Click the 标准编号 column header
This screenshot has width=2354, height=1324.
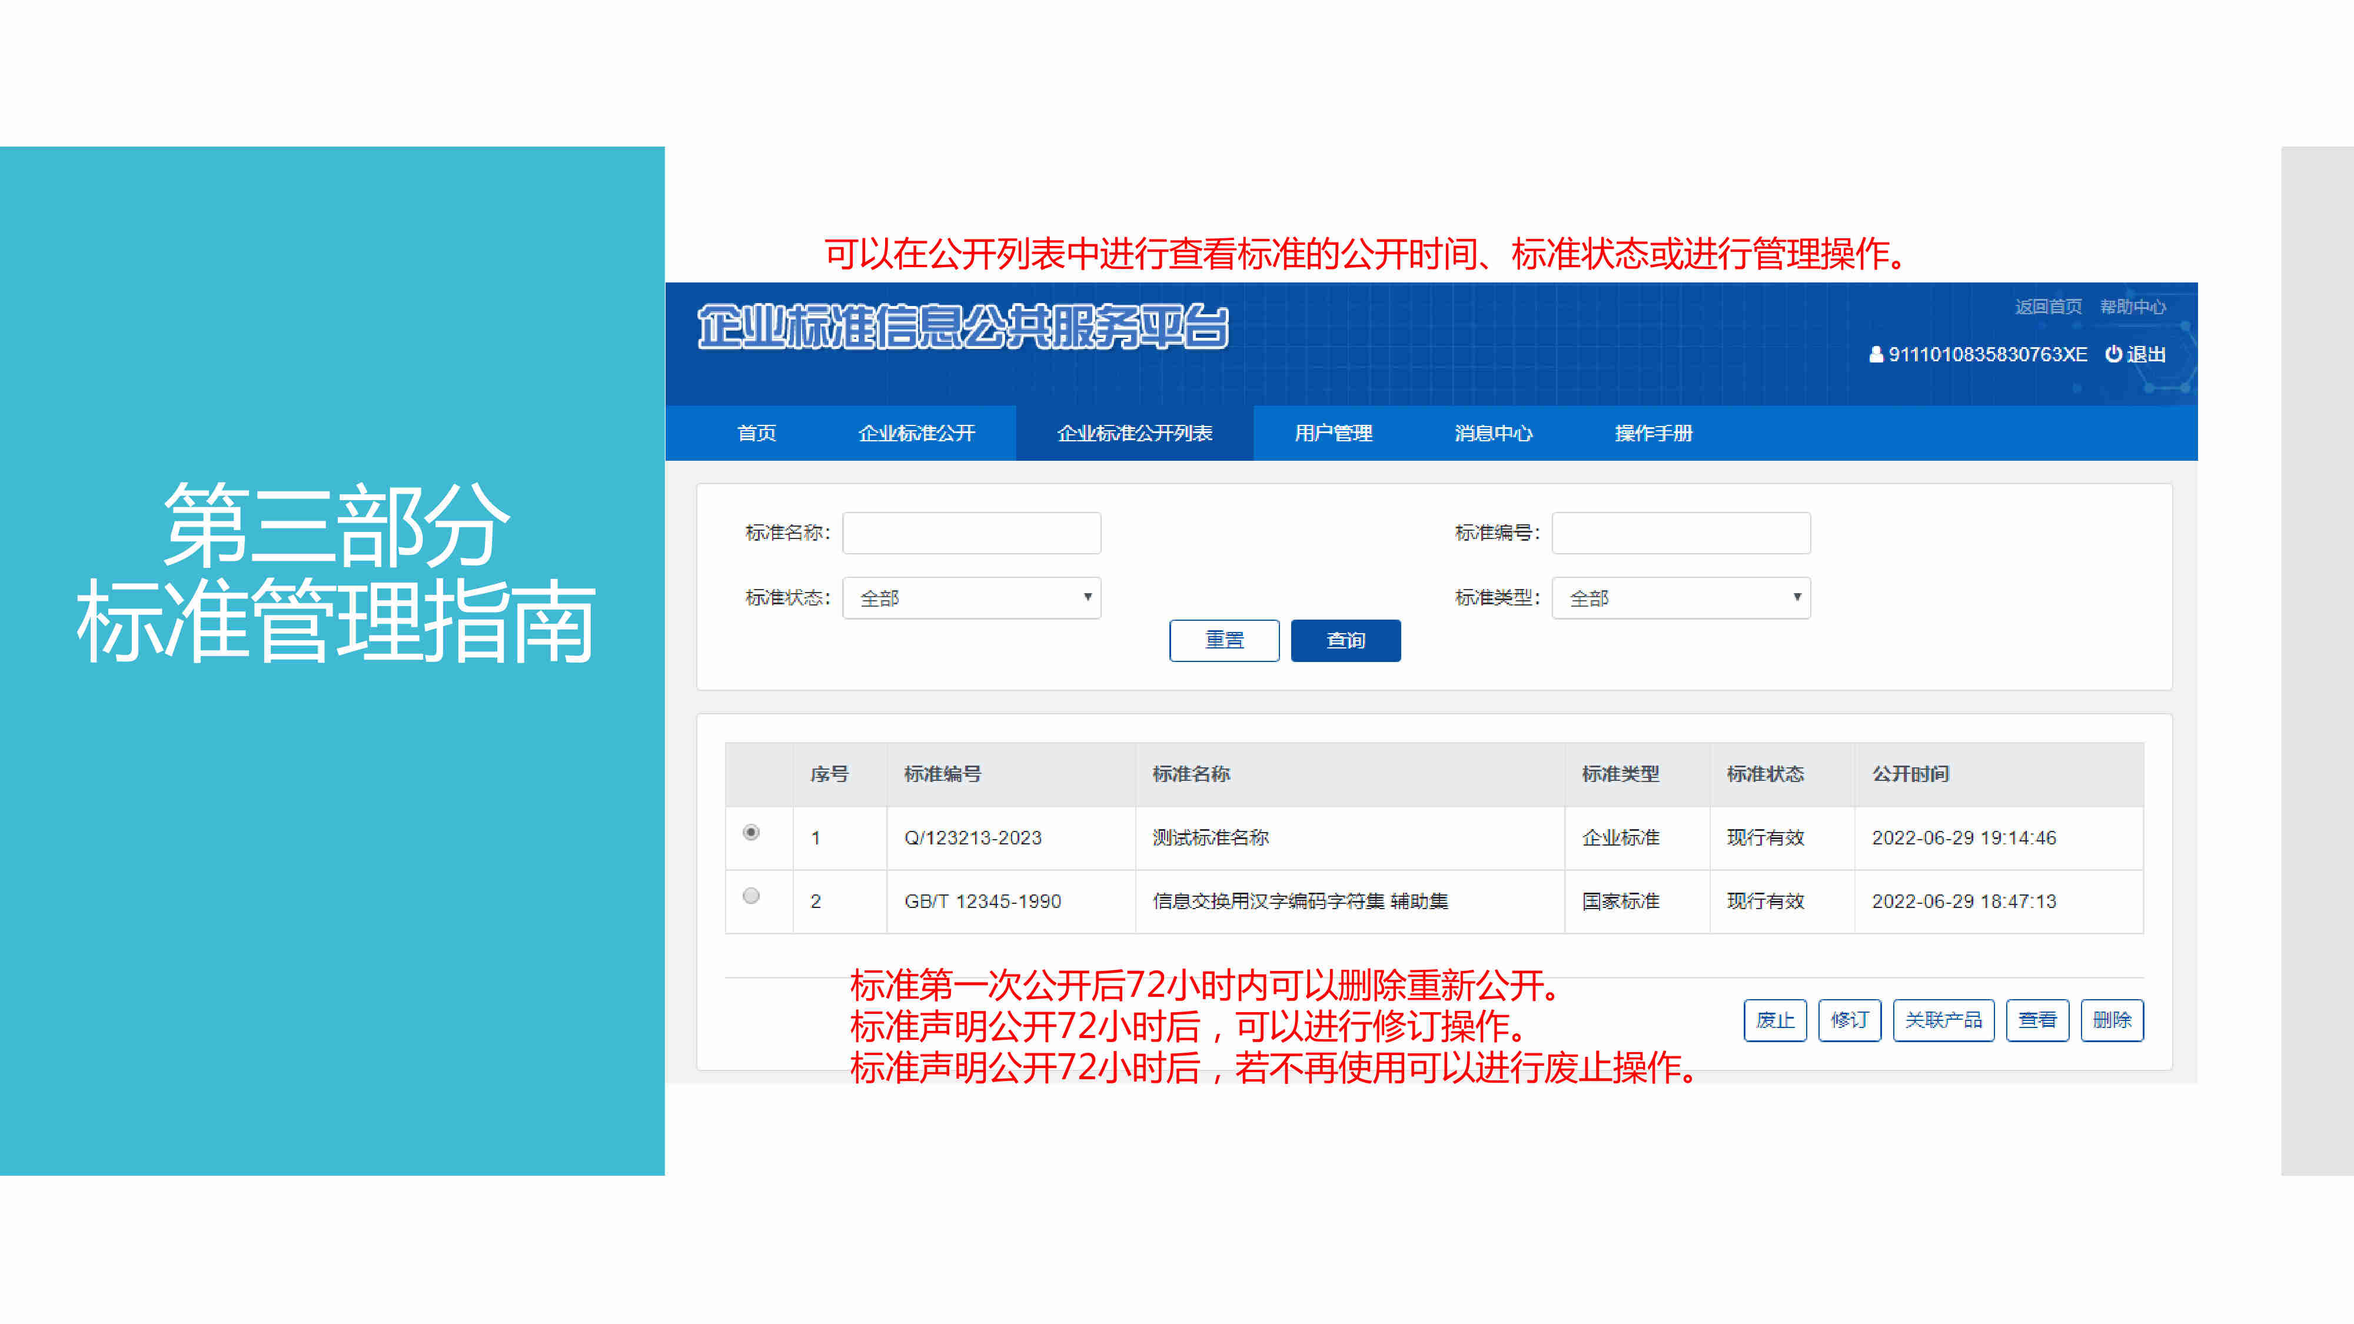click(x=942, y=774)
